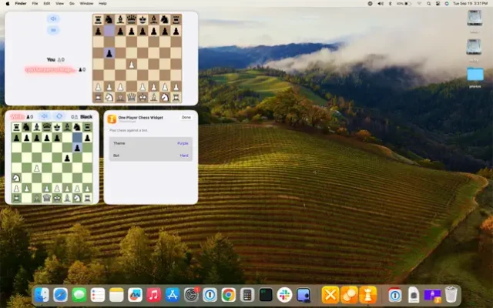493x308 pixels.
Task: Click the menu button below the sound button
Action: pos(53,30)
